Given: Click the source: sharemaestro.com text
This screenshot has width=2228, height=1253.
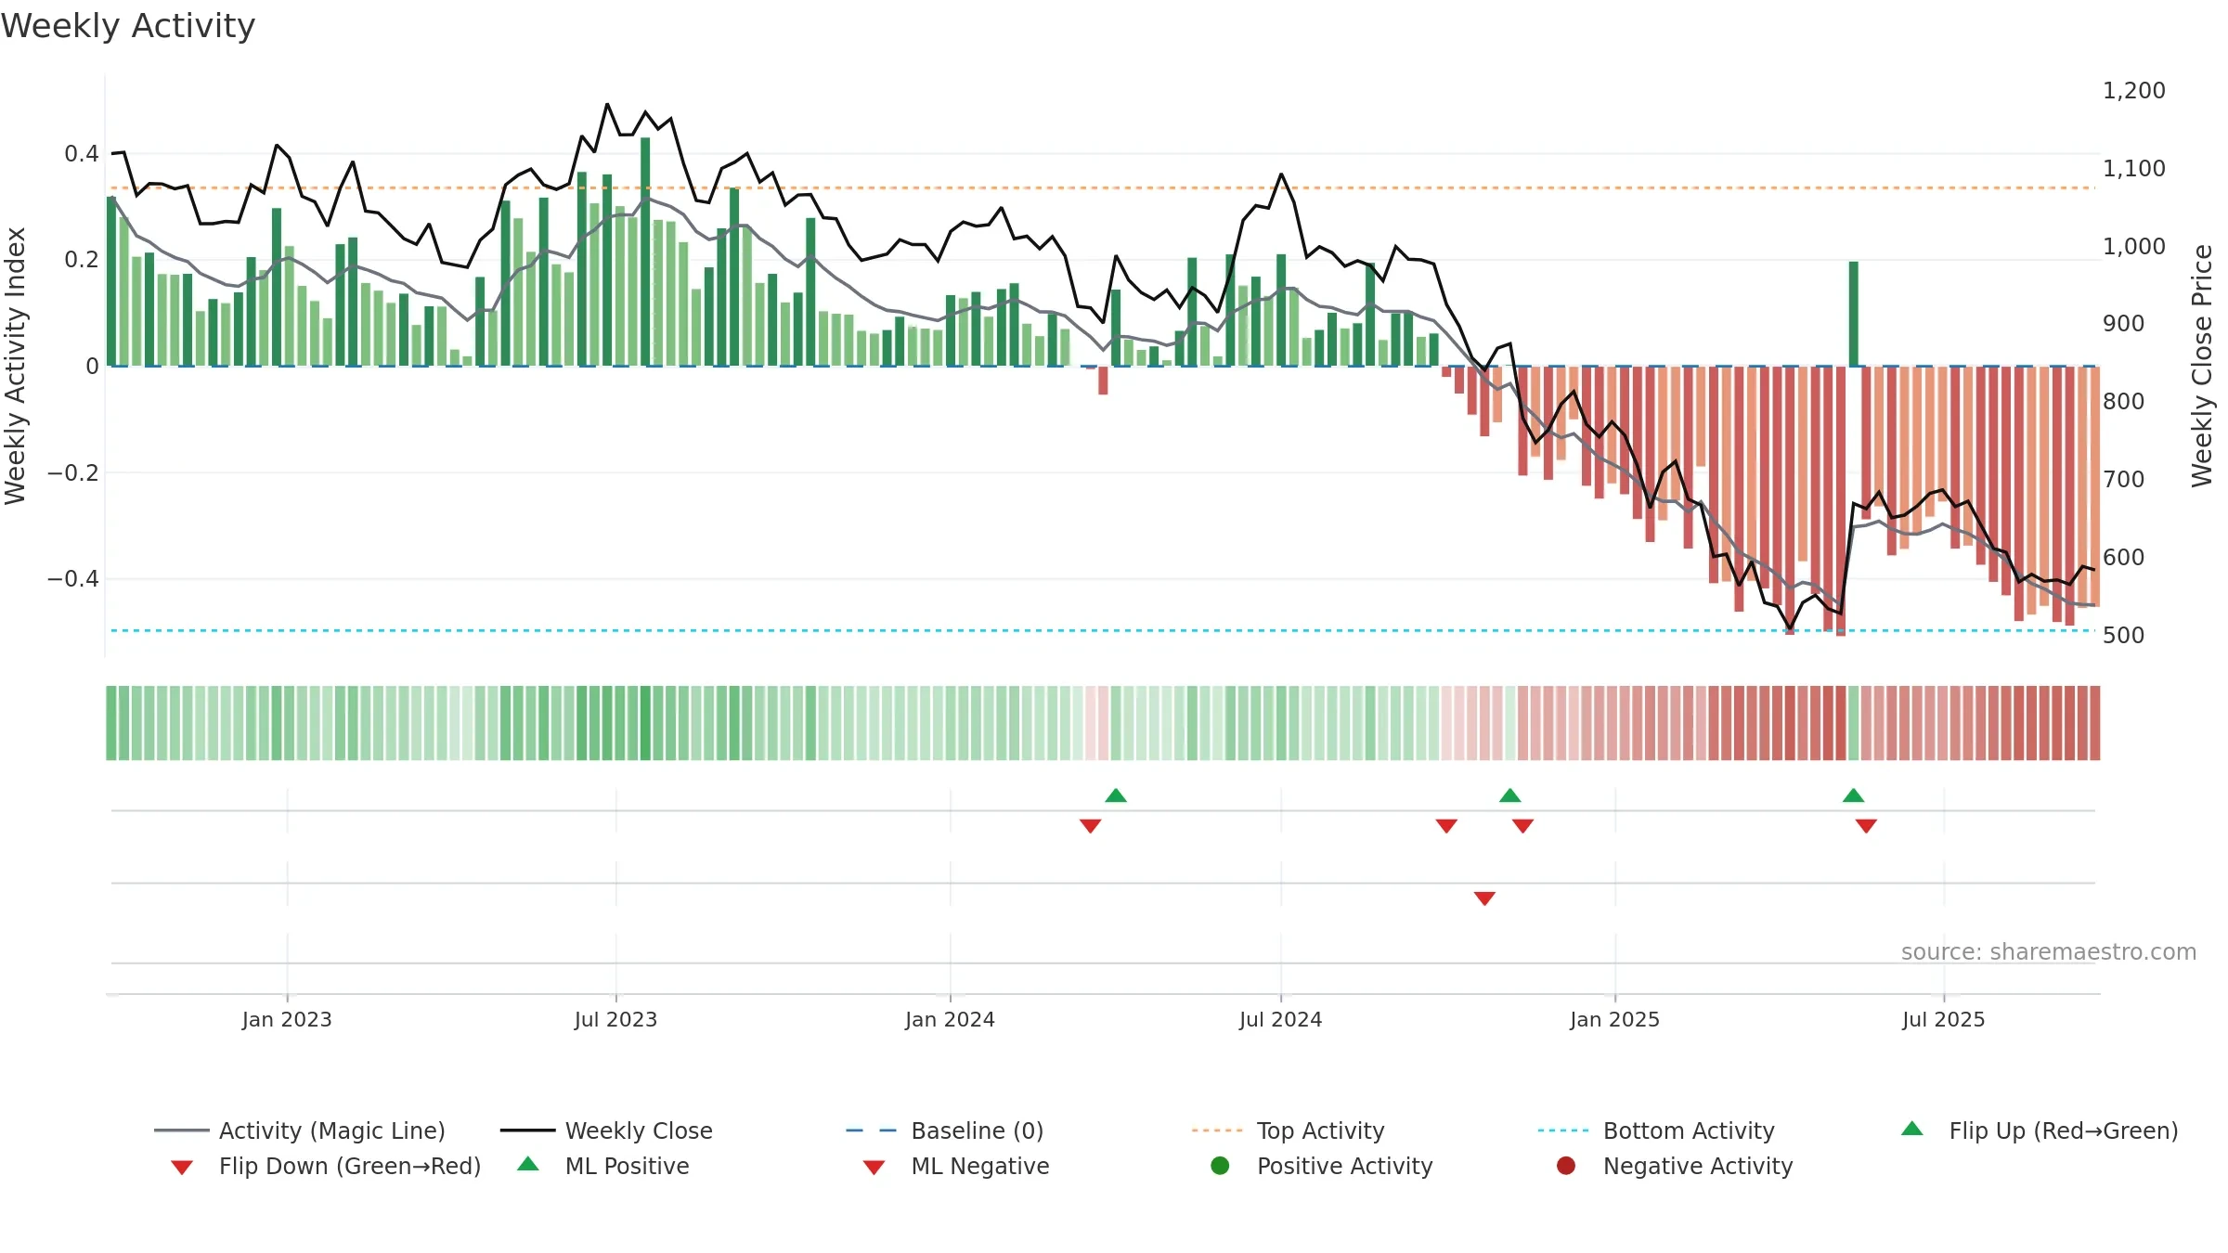Looking at the screenshot, I should (x=2049, y=952).
